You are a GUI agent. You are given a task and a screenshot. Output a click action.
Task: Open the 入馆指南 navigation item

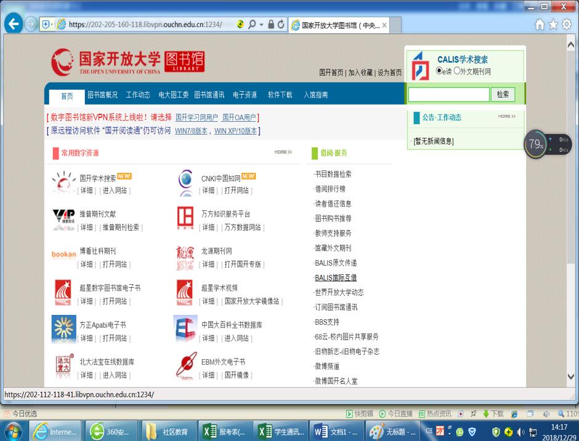click(315, 95)
